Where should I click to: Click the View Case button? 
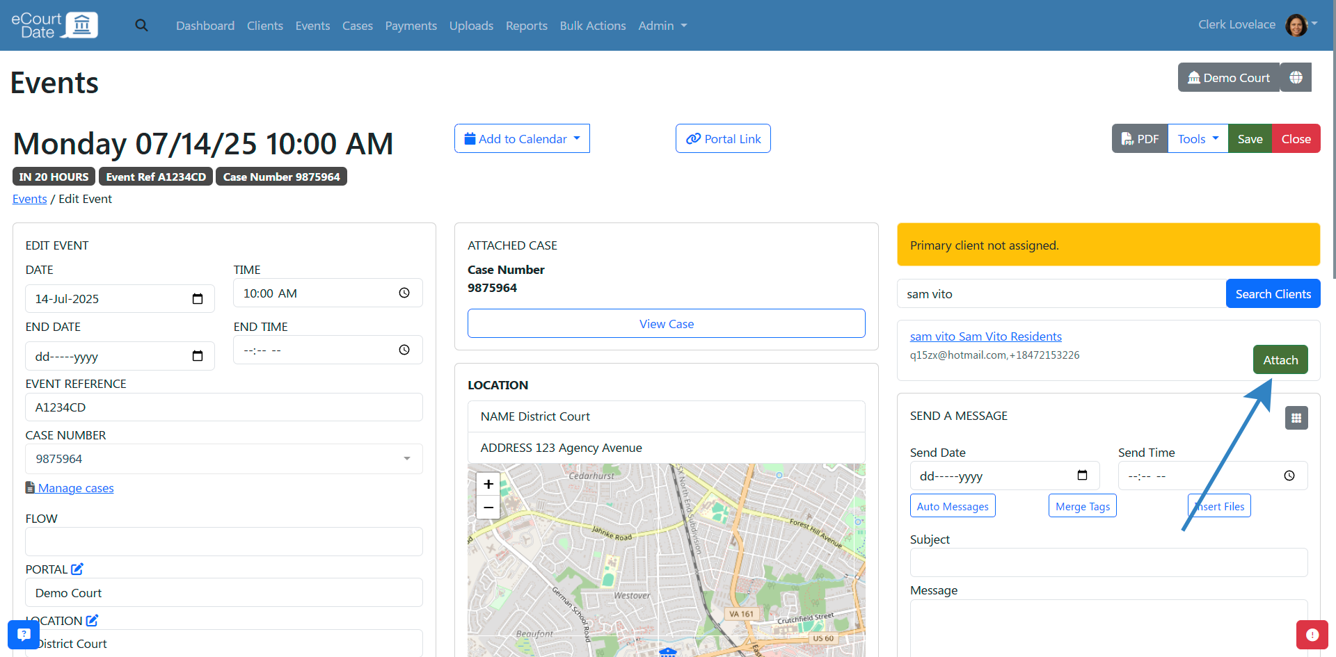point(667,324)
